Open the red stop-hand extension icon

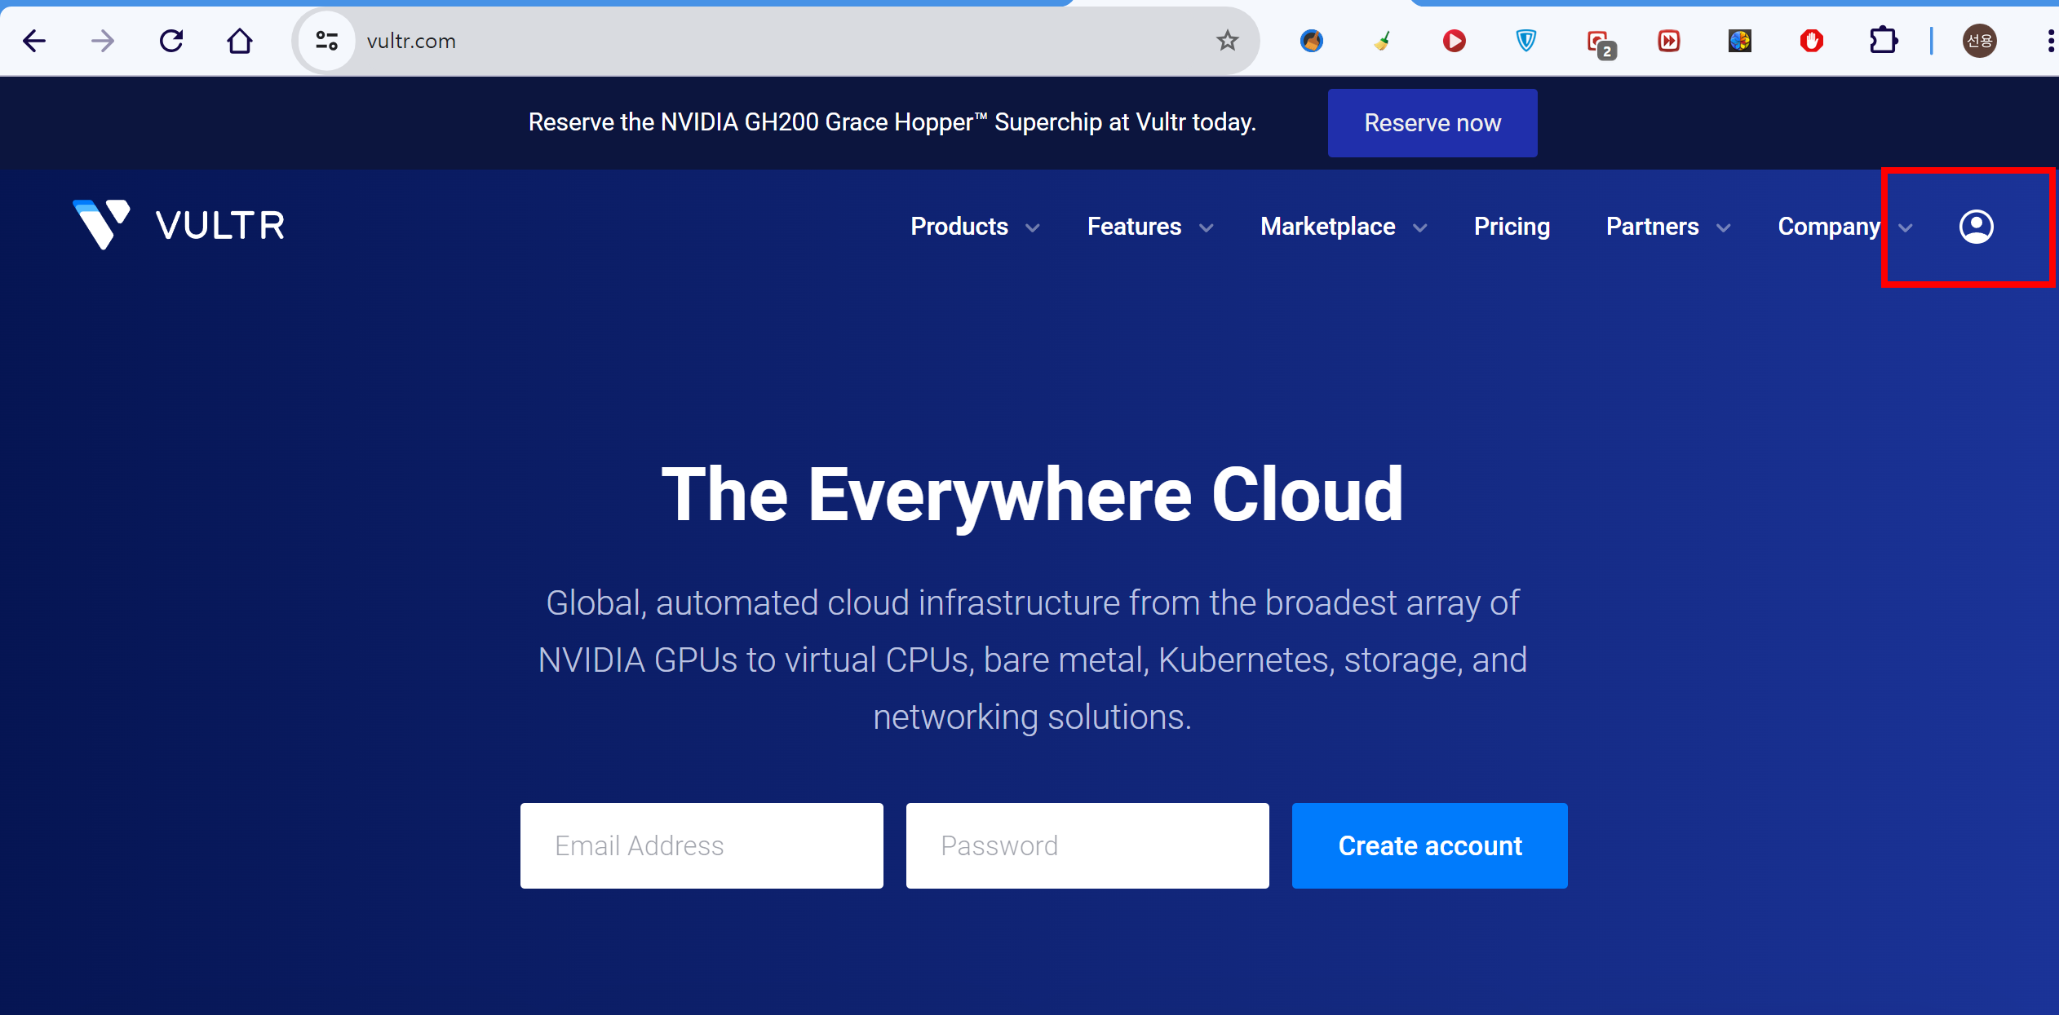(x=1811, y=41)
